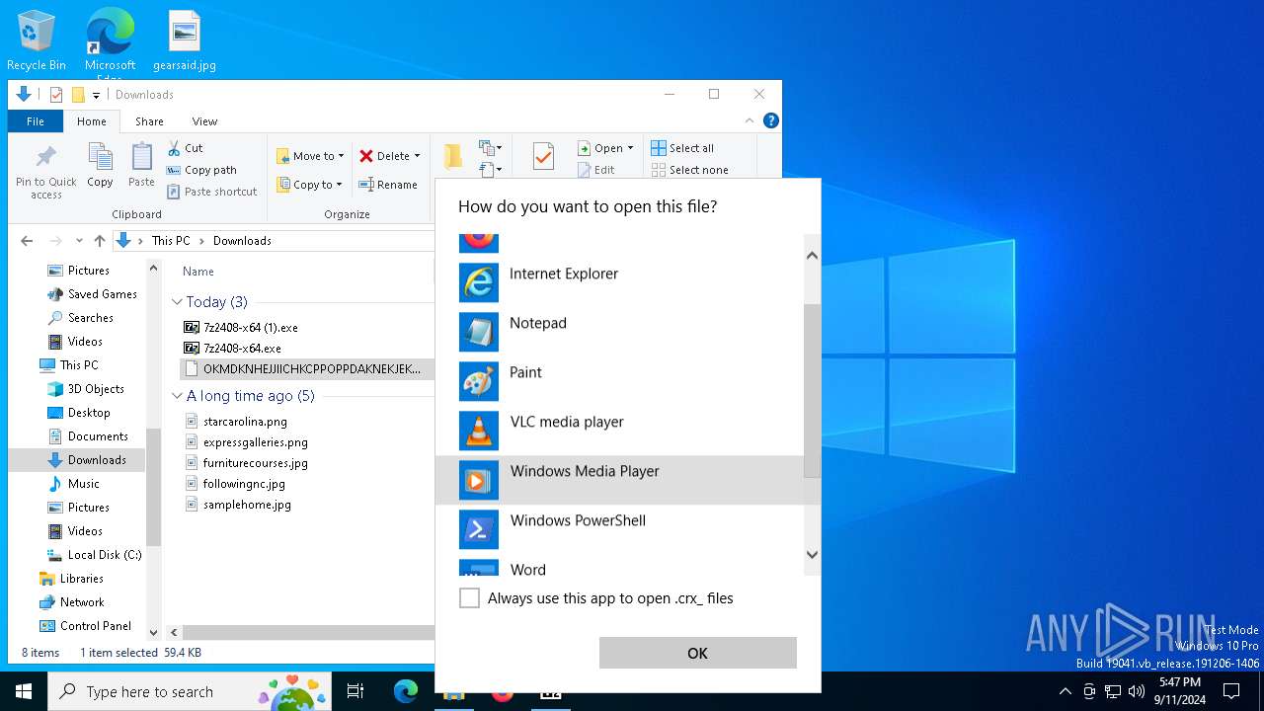The image size is (1264, 711).
Task: Go back with the Back arrow
Action: (27, 241)
